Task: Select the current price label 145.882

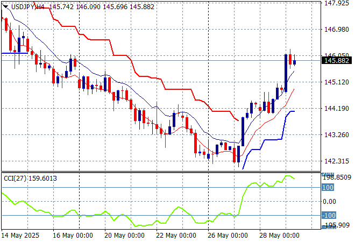Action: [x=337, y=61]
